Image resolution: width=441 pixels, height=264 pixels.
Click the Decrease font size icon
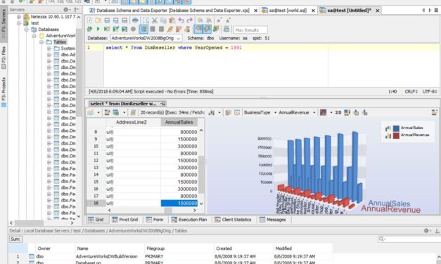pos(219,20)
